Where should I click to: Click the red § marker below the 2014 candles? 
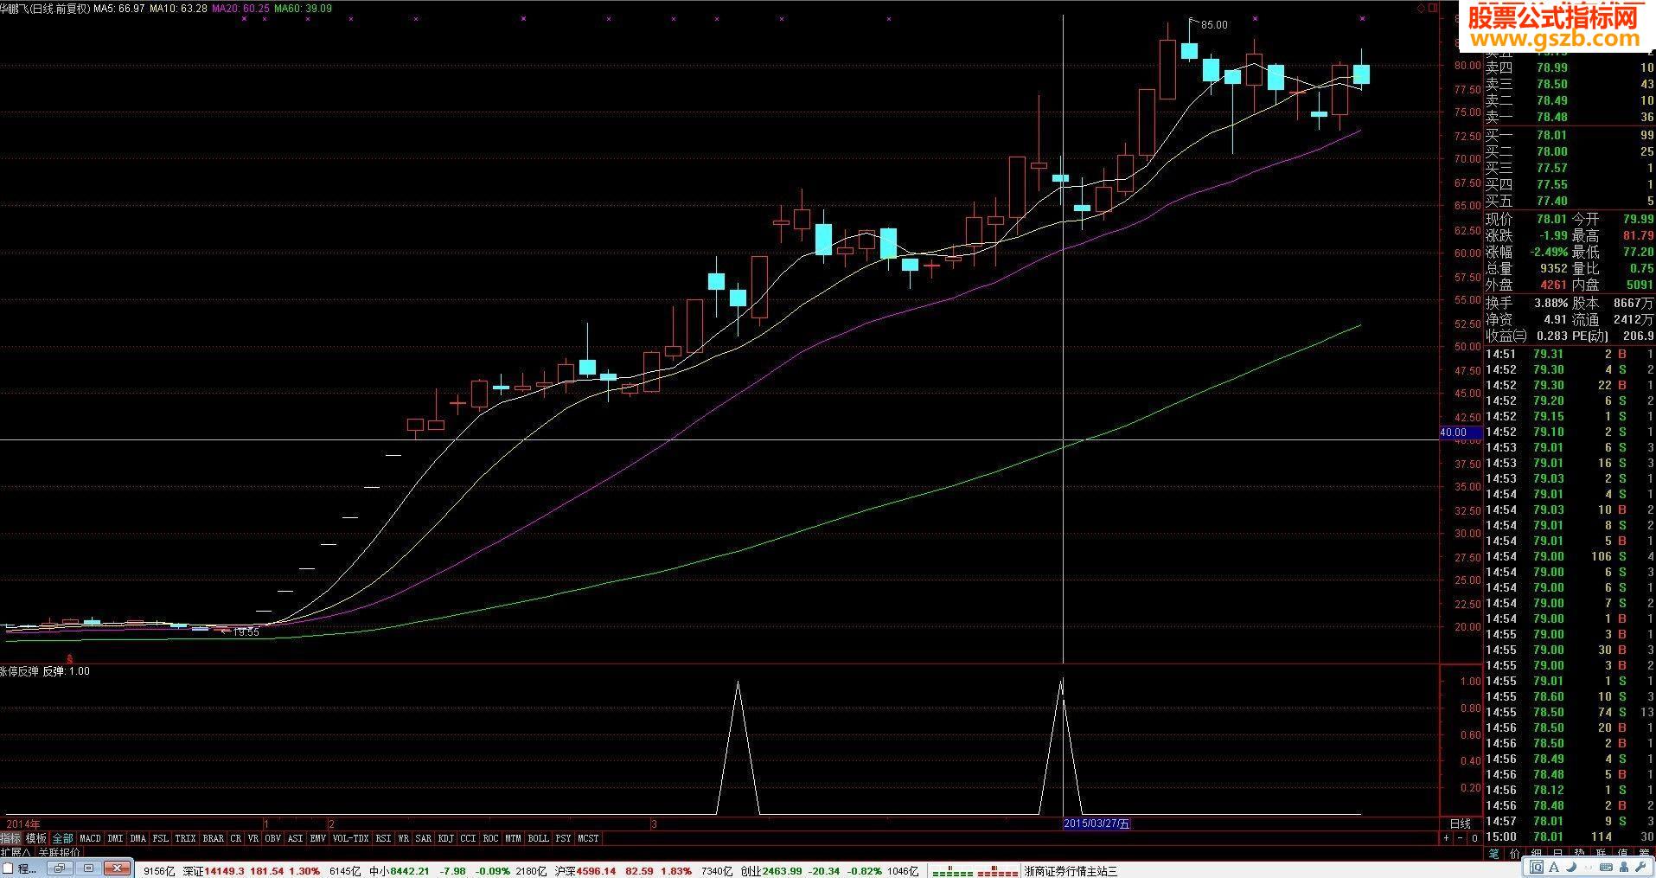click(x=70, y=659)
